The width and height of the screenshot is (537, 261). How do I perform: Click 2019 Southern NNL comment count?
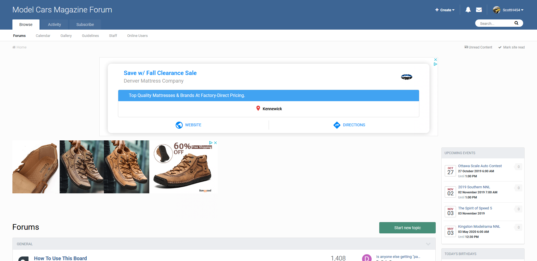click(x=518, y=188)
